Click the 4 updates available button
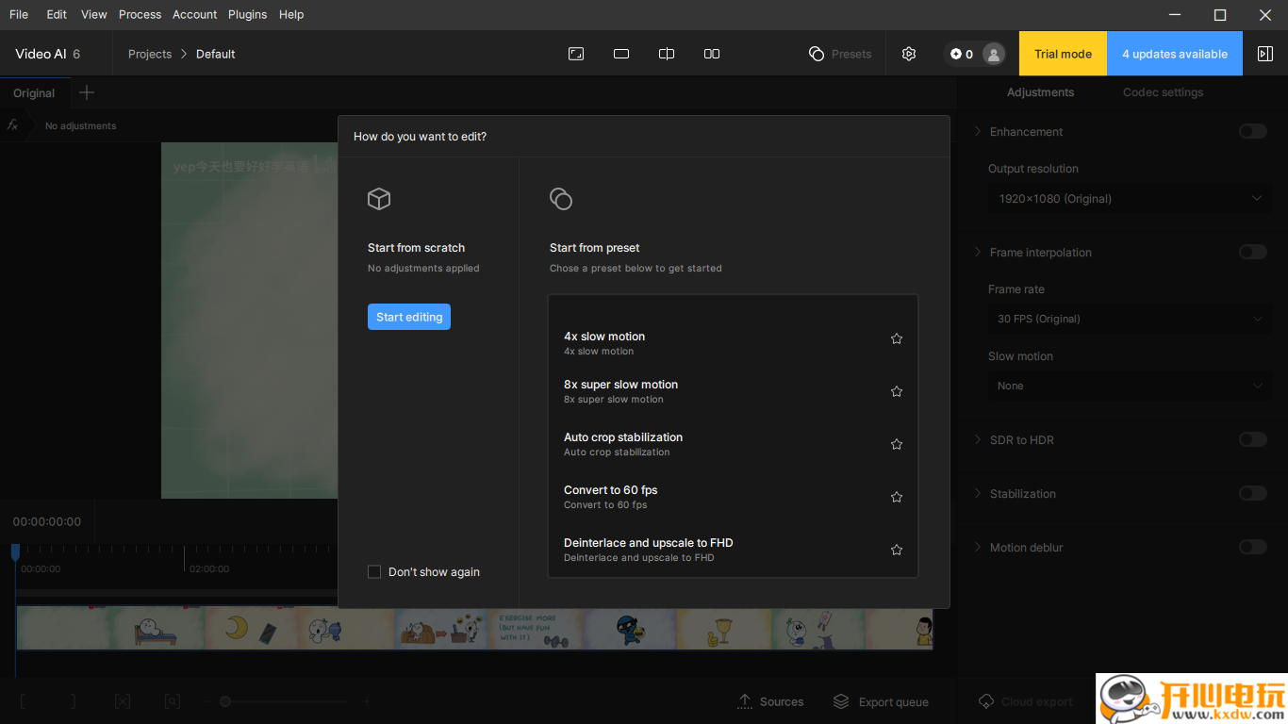 click(1174, 54)
